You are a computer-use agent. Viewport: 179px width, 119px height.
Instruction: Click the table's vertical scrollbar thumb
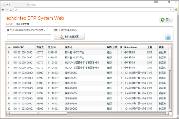[x=170, y=59]
